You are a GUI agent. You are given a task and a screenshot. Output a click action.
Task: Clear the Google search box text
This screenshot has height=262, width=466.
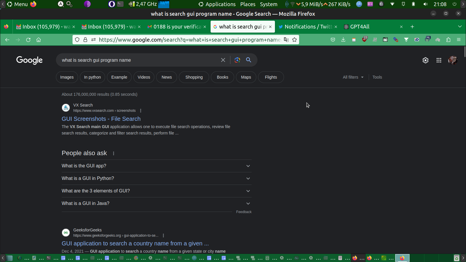(223, 60)
